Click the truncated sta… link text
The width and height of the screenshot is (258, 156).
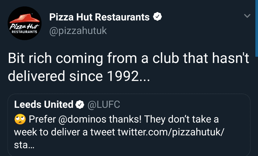(x=24, y=145)
